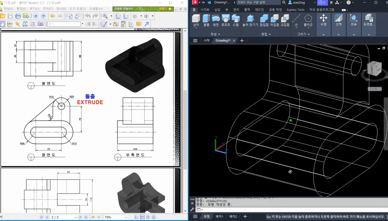This screenshot has width=388, height=221.
Task: Open the 선택 (Selection) panel button
Action: tap(339, 24)
